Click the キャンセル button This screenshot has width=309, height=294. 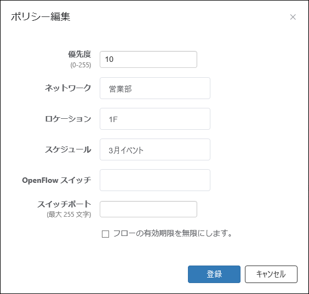point(271,274)
